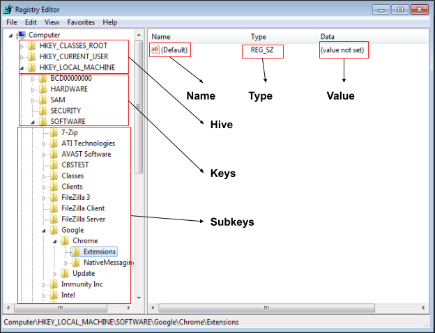The width and height of the screenshot is (435, 333).
Task: Expand the NativeMessaging subkey
Action: click(66, 263)
